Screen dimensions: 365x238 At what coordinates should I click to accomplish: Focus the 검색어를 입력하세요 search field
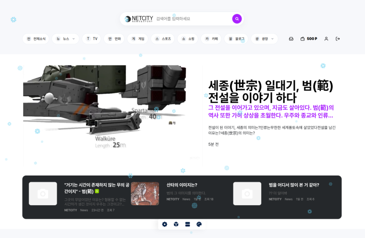(192, 19)
